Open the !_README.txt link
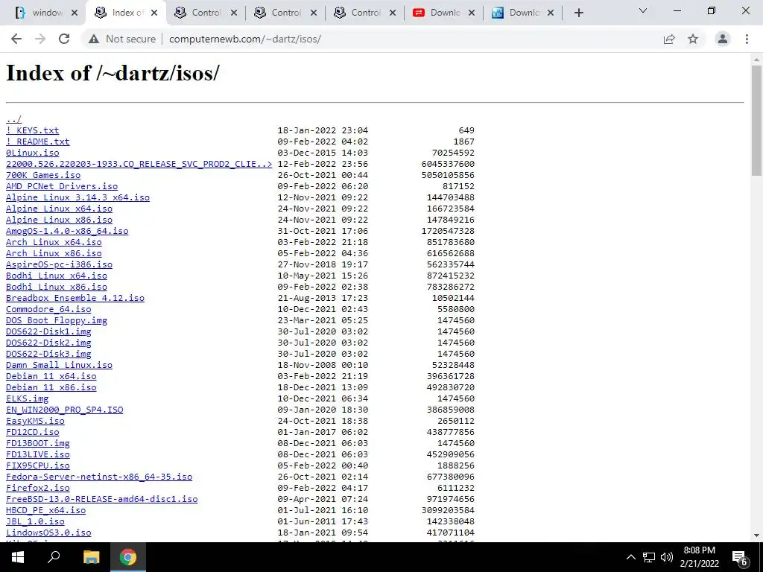Viewport: 763px width, 572px height. [37, 142]
